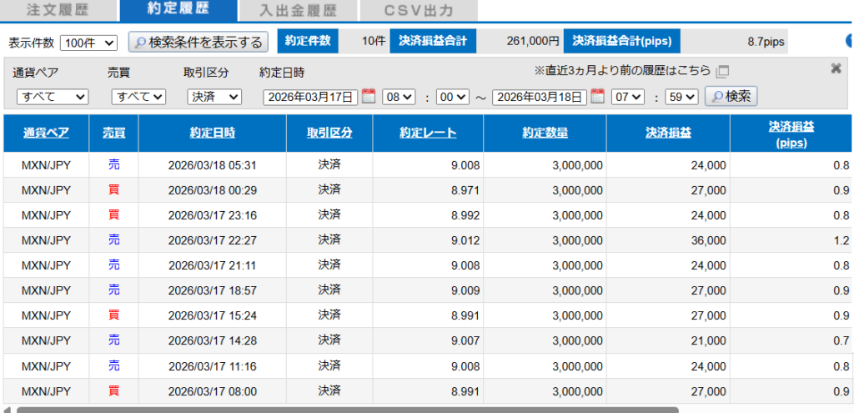854x413 pixels.
Task: Open the 売買 filter dropdown
Action: [138, 97]
